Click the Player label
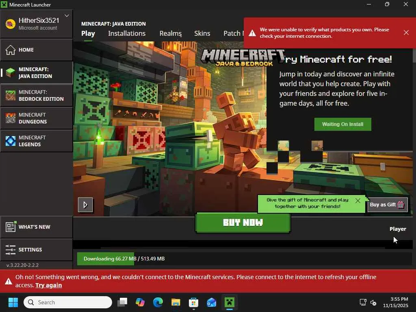Screen dimensions: 416x312 [x=398, y=229]
